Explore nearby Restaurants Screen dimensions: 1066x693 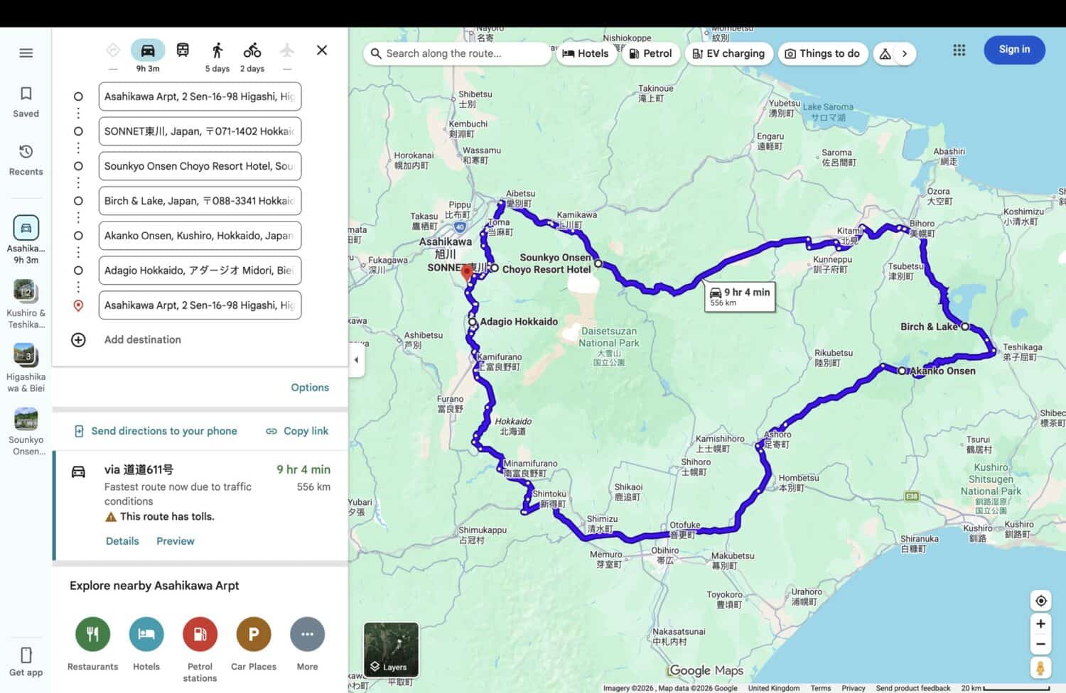[93, 634]
